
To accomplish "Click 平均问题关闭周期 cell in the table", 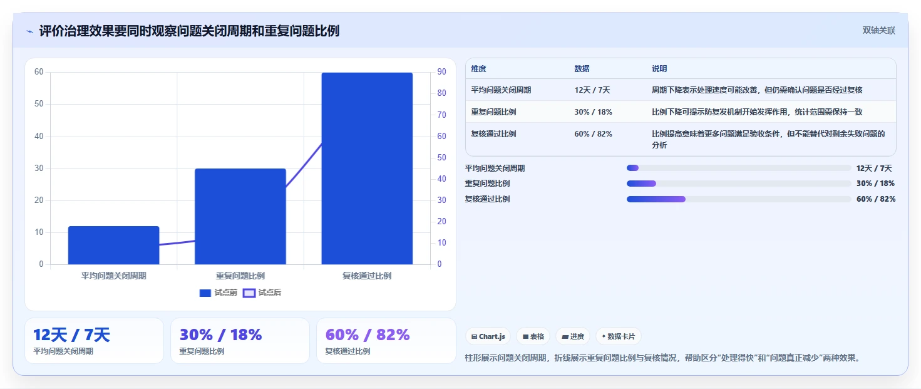I will 501,90.
